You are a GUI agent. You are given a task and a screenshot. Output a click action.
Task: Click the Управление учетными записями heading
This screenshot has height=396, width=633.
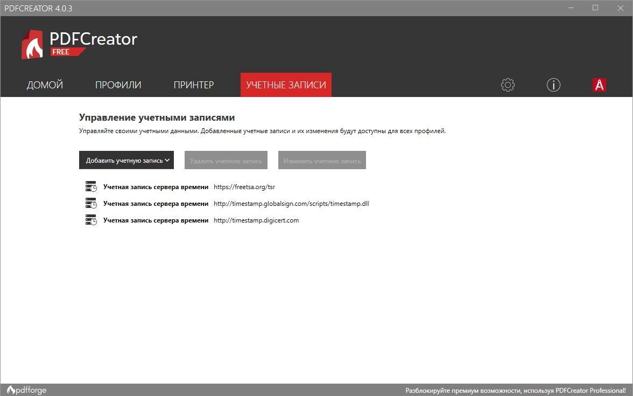click(157, 117)
